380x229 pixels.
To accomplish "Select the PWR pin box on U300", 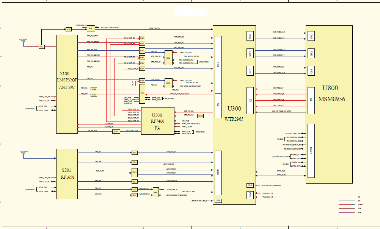I will pos(250,195).
